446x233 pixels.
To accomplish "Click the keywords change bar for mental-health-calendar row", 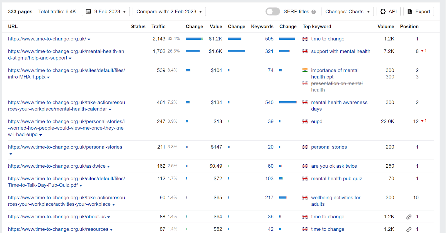I will [288, 102].
